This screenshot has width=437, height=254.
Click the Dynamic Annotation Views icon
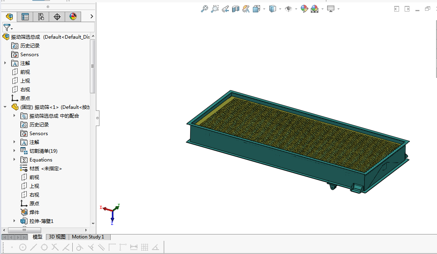[246, 9]
